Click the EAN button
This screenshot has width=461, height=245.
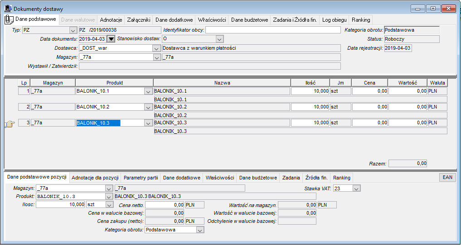447,177
